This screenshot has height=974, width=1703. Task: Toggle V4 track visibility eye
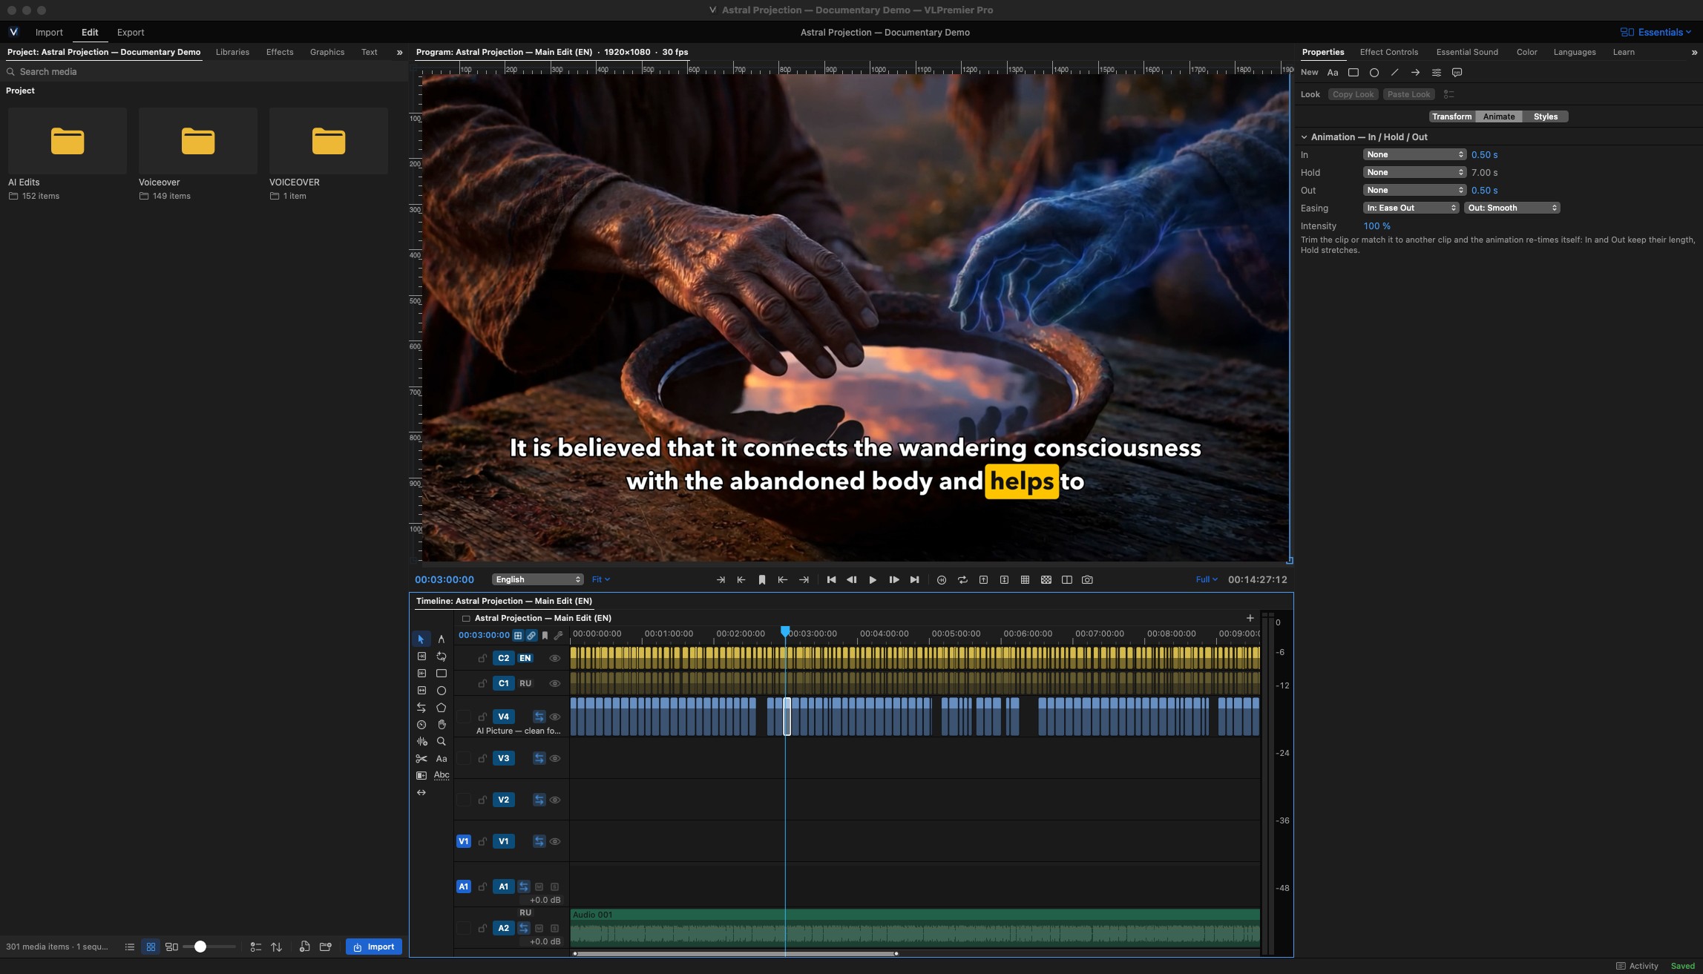[554, 717]
